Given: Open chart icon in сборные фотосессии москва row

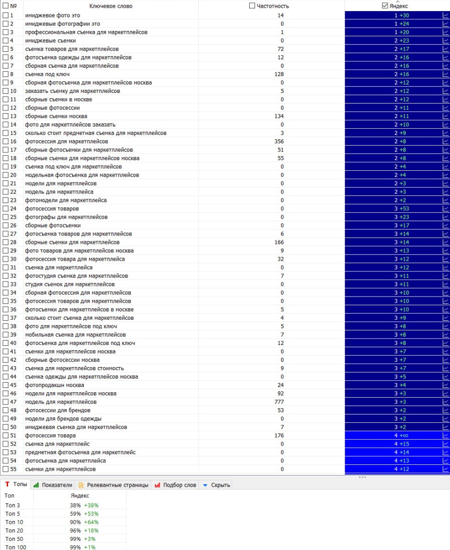Looking at the screenshot, I should click(446, 360).
